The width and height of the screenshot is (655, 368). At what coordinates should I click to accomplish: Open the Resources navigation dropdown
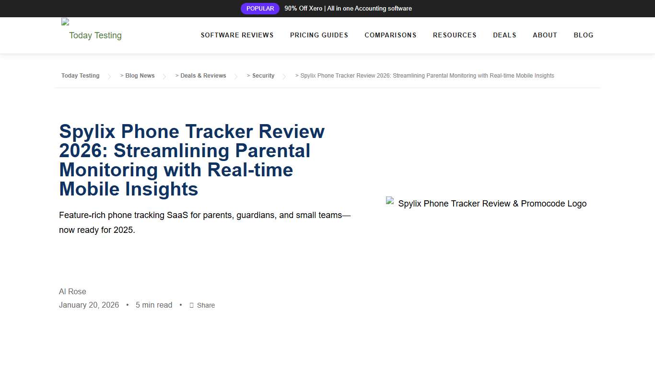coord(455,35)
